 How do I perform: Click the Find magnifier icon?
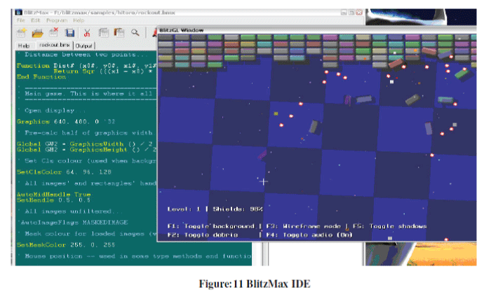(134, 32)
